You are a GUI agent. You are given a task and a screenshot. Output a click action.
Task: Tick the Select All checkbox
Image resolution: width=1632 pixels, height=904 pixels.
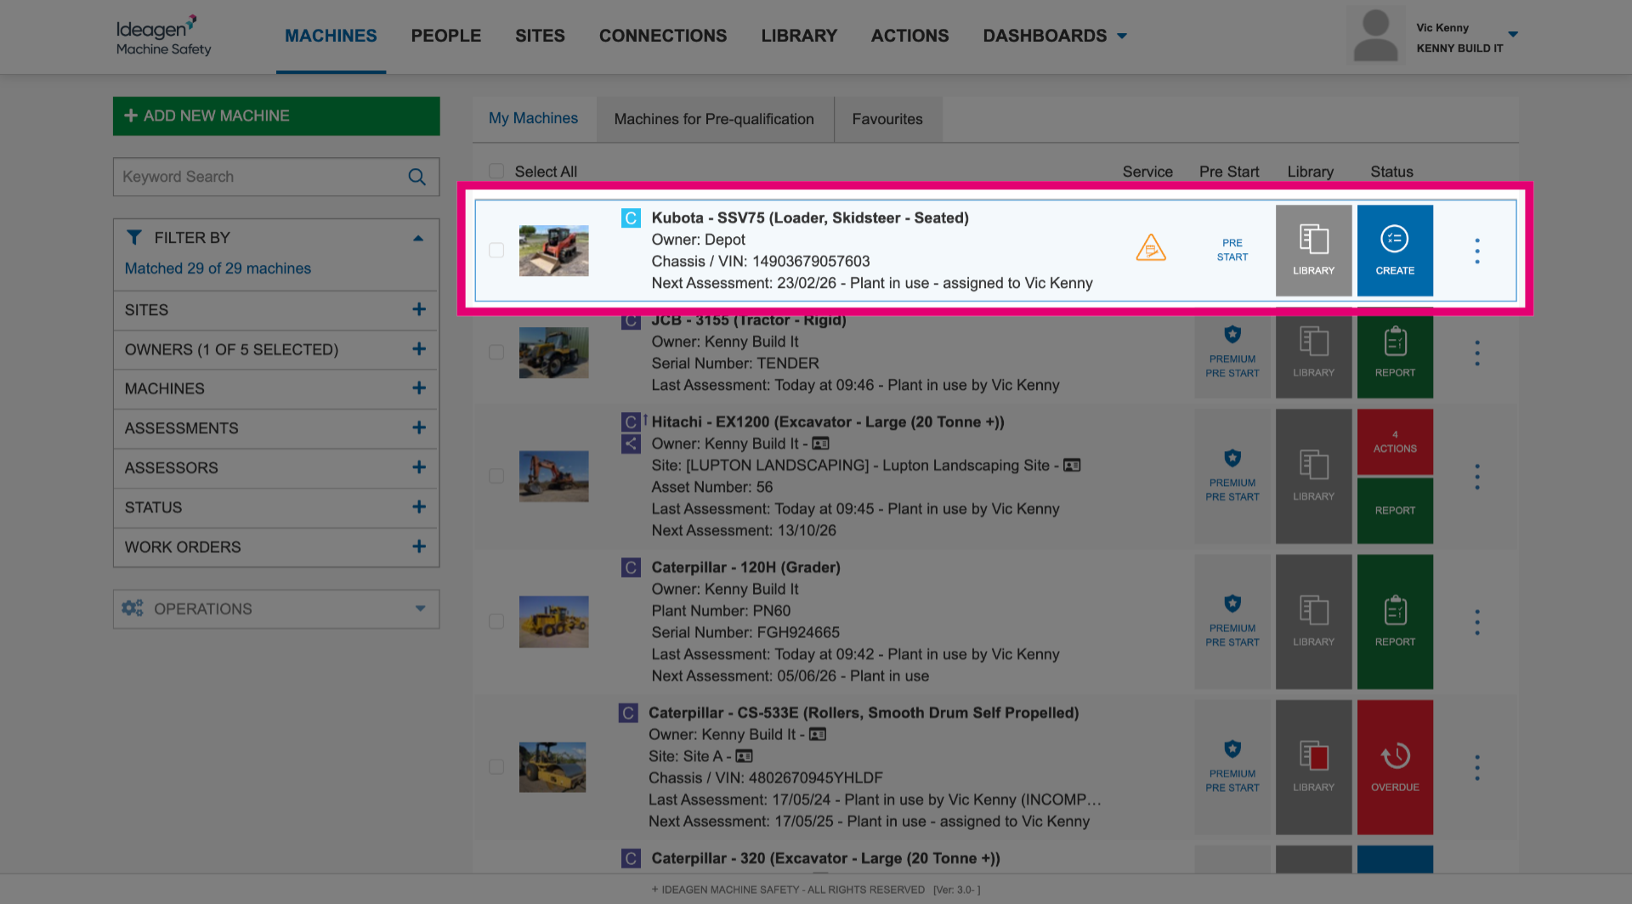click(496, 172)
